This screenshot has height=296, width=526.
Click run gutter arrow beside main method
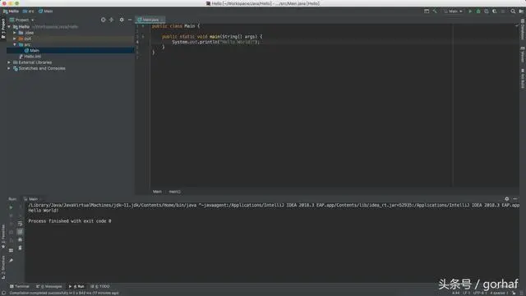click(143, 37)
